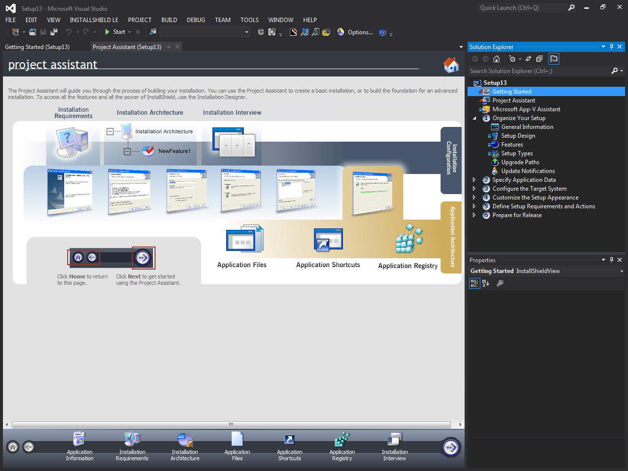
Task: Select General Information in Solution Explorer
Action: (x=527, y=127)
